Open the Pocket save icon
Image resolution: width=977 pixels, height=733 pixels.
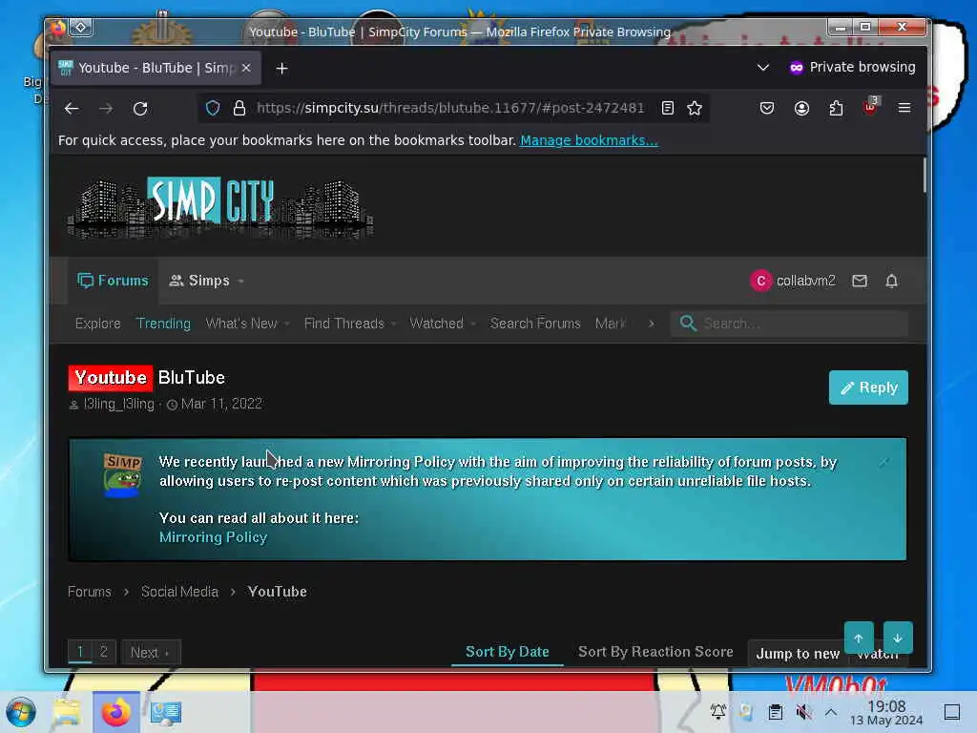tap(767, 109)
